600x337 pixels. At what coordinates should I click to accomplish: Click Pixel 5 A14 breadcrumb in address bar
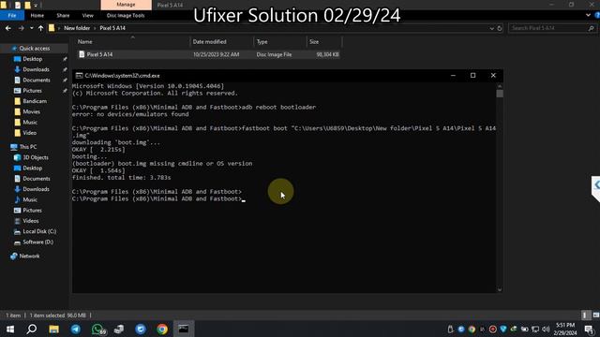click(112, 28)
